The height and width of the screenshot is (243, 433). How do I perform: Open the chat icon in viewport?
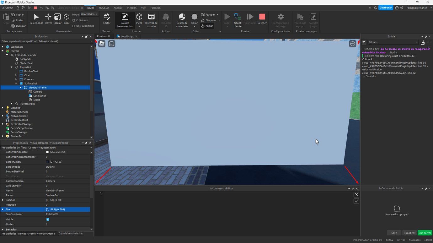click(x=112, y=44)
